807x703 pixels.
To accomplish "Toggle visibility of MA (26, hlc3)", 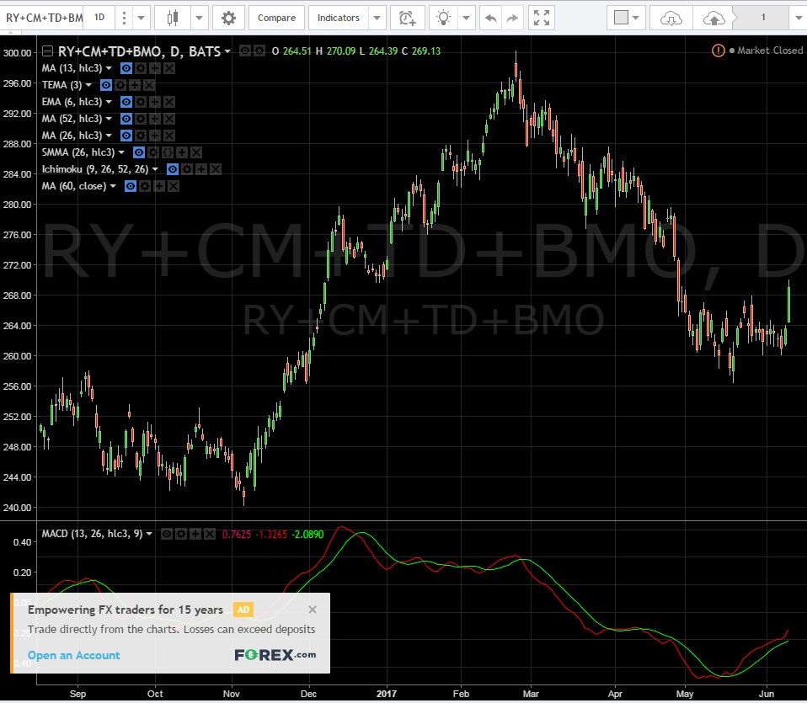I will tap(126, 136).
